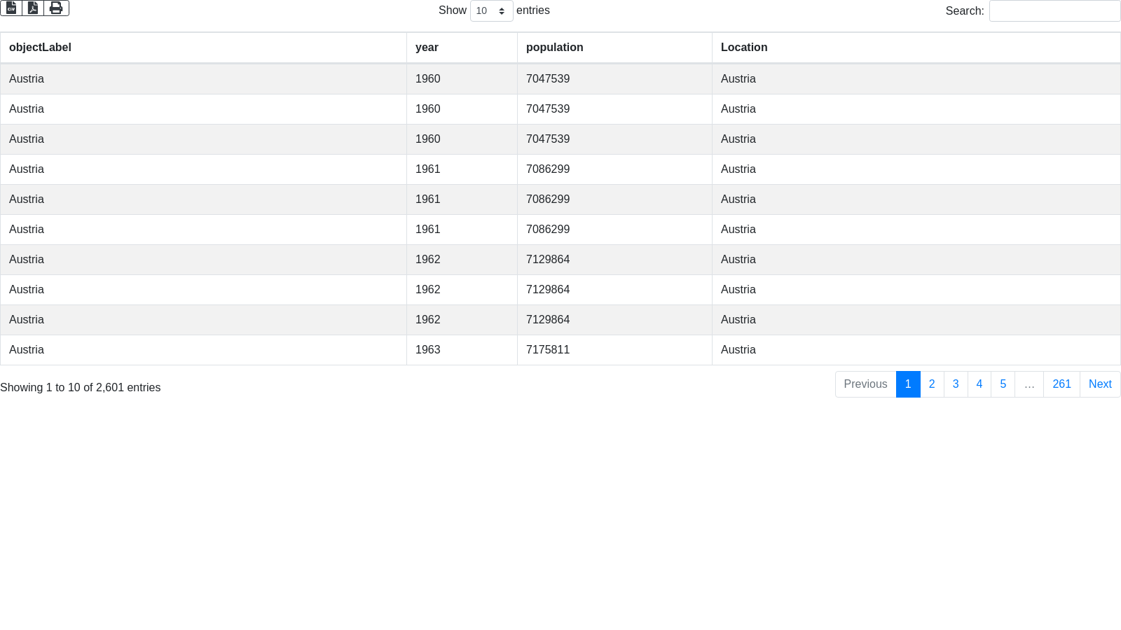1121x630 pixels.
Task: Click the Previous page button
Action: tap(865, 384)
